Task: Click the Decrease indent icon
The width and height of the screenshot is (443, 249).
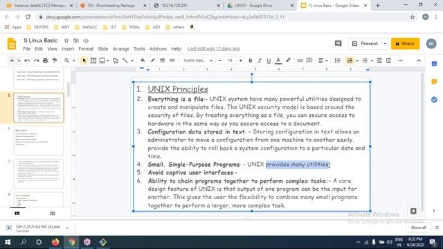Action: pyautogui.click(x=379, y=60)
